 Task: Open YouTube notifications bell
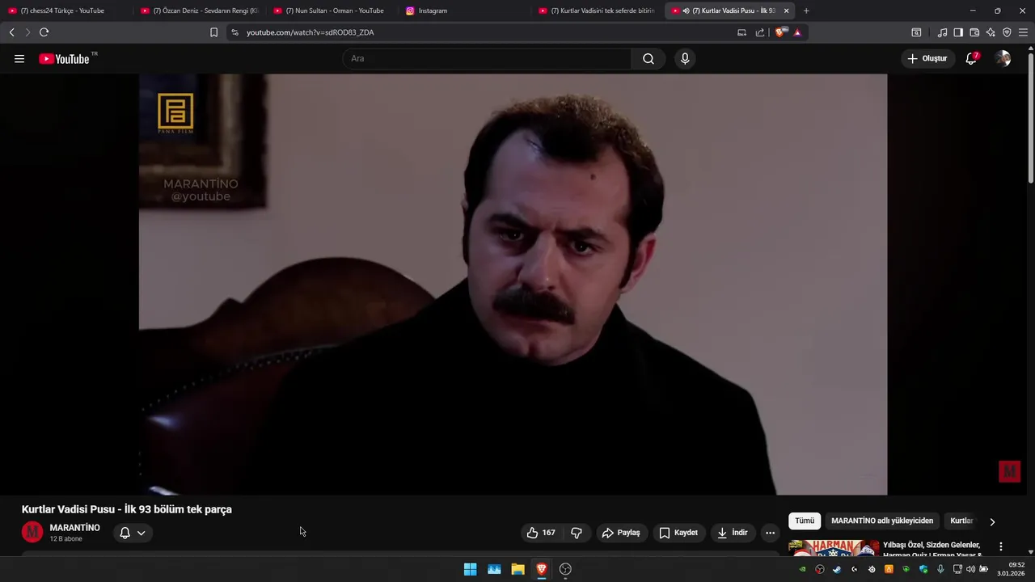point(971,59)
